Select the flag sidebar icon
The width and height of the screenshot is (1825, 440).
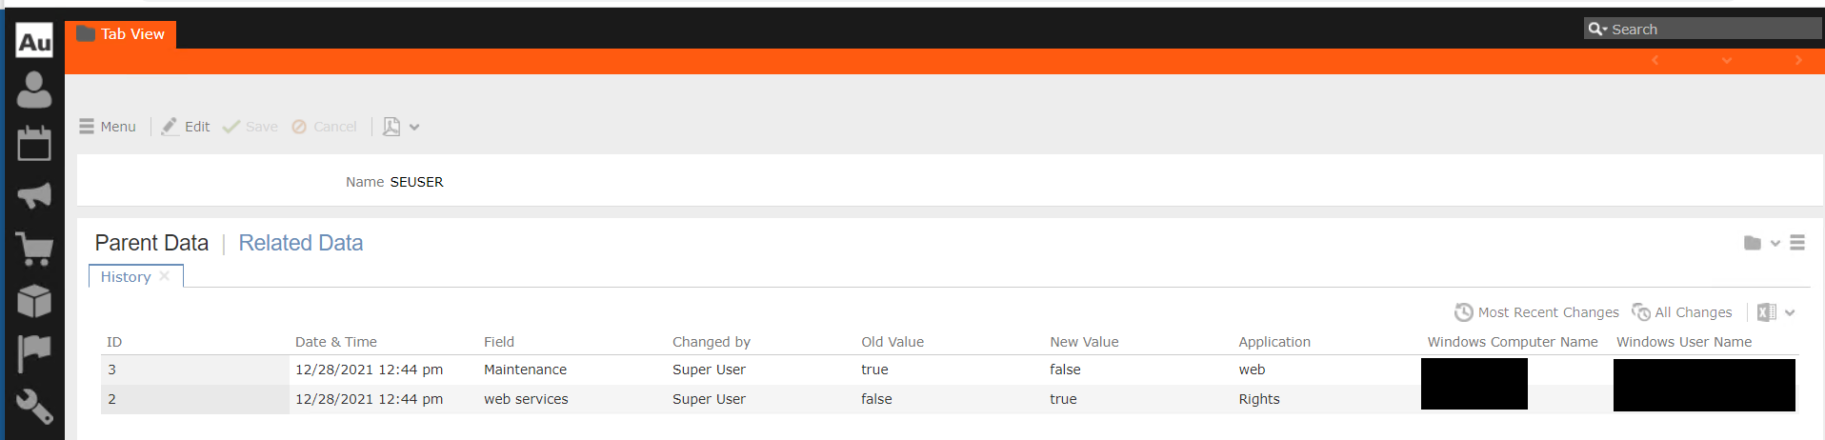(34, 353)
